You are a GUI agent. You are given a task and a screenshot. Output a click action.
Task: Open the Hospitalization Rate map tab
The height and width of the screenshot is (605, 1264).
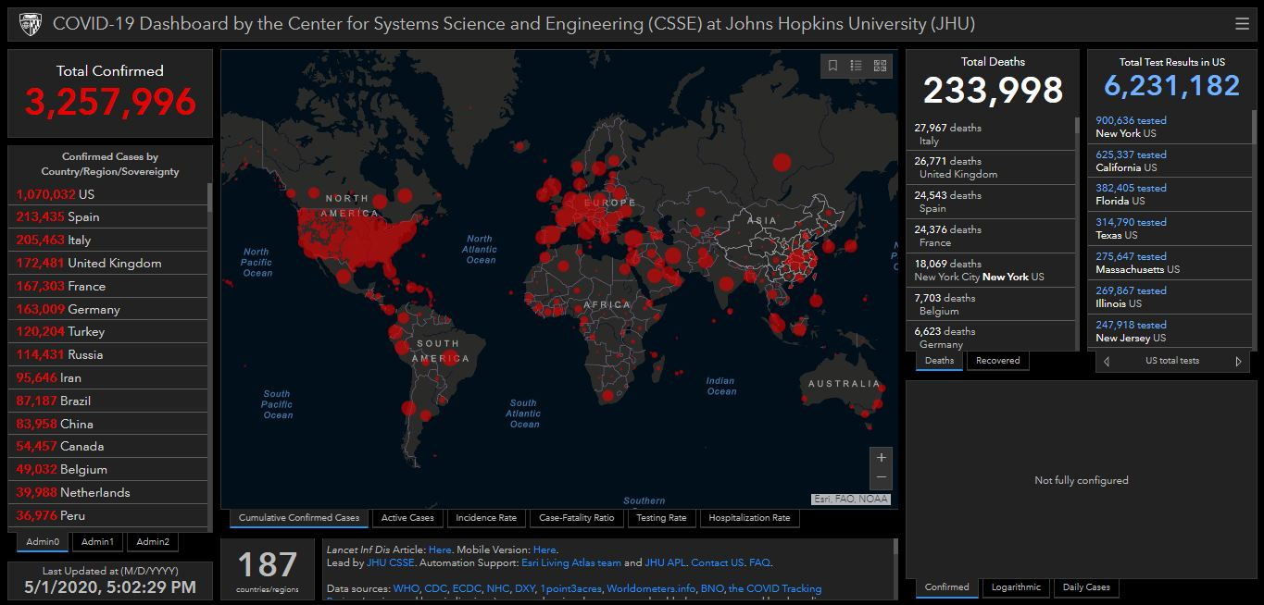(x=749, y=518)
